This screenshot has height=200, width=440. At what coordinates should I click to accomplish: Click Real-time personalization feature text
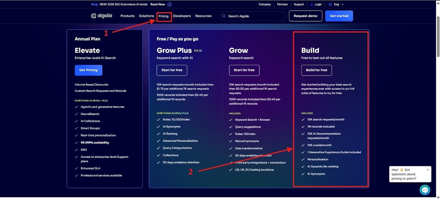tap(98, 135)
